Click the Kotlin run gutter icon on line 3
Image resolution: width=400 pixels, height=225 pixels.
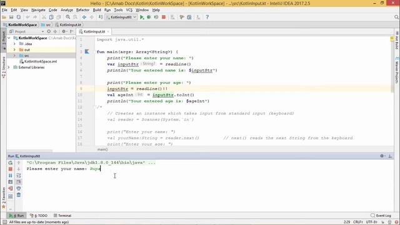pos(87,52)
